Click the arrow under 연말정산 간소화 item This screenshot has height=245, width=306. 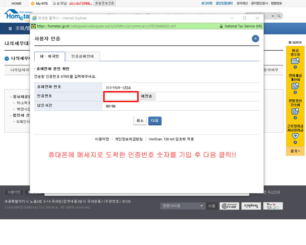(295, 118)
